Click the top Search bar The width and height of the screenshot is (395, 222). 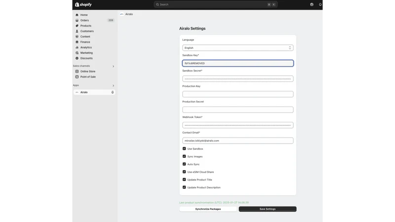coord(216,4)
